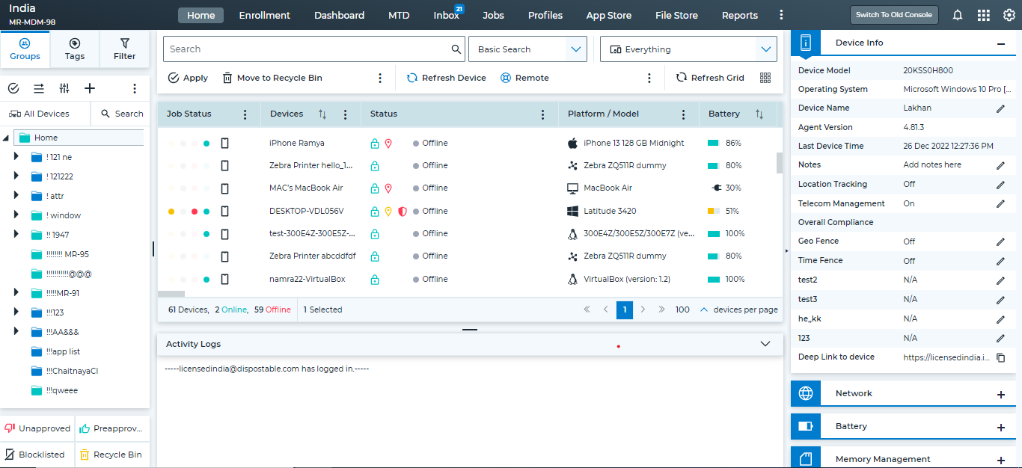Screen dimensions: 1022x468
Task: Open three-dot menu beside Remote
Action: pyautogui.click(x=649, y=78)
